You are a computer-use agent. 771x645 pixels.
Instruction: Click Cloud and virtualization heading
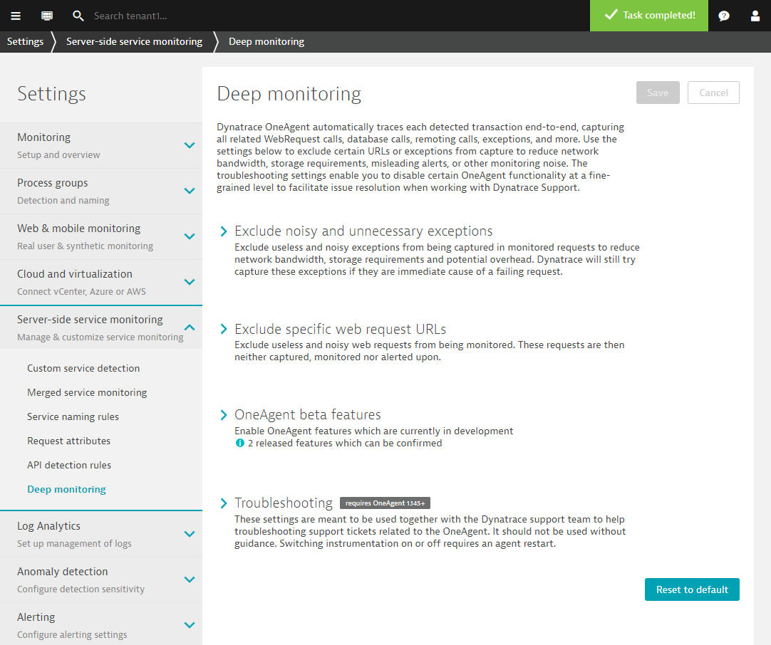(x=75, y=274)
